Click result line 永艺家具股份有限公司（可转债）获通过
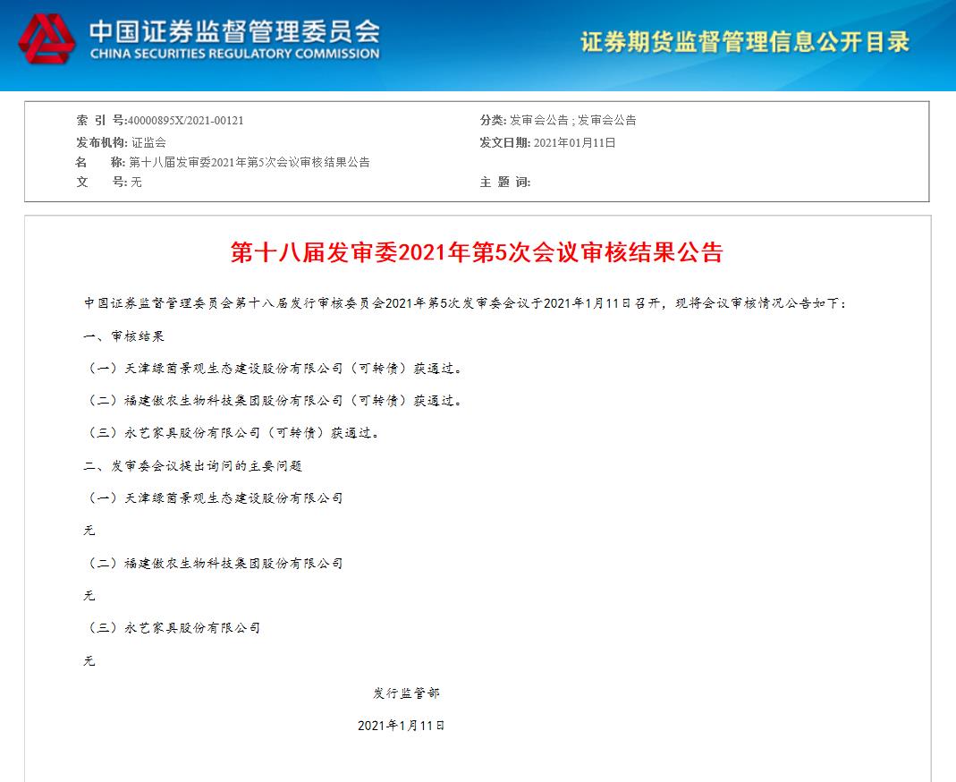Image resolution: width=956 pixels, height=782 pixels. pyautogui.click(x=233, y=433)
